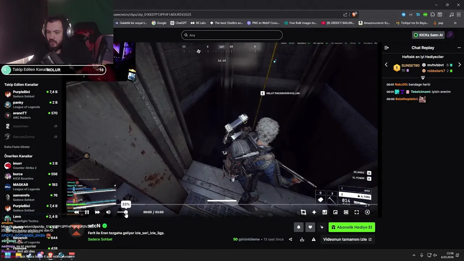This screenshot has height=261, width=464.
Task: Download the clip
Action: click(302, 239)
